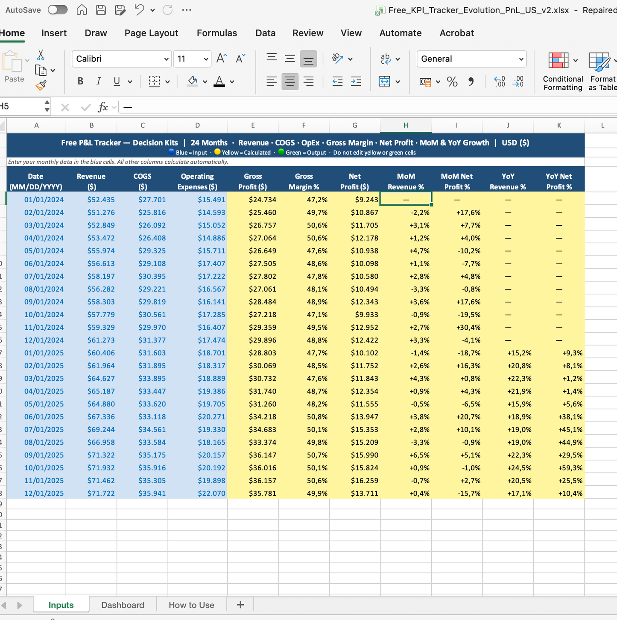Open the Dashboard sheet tab

[x=123, y=605]
